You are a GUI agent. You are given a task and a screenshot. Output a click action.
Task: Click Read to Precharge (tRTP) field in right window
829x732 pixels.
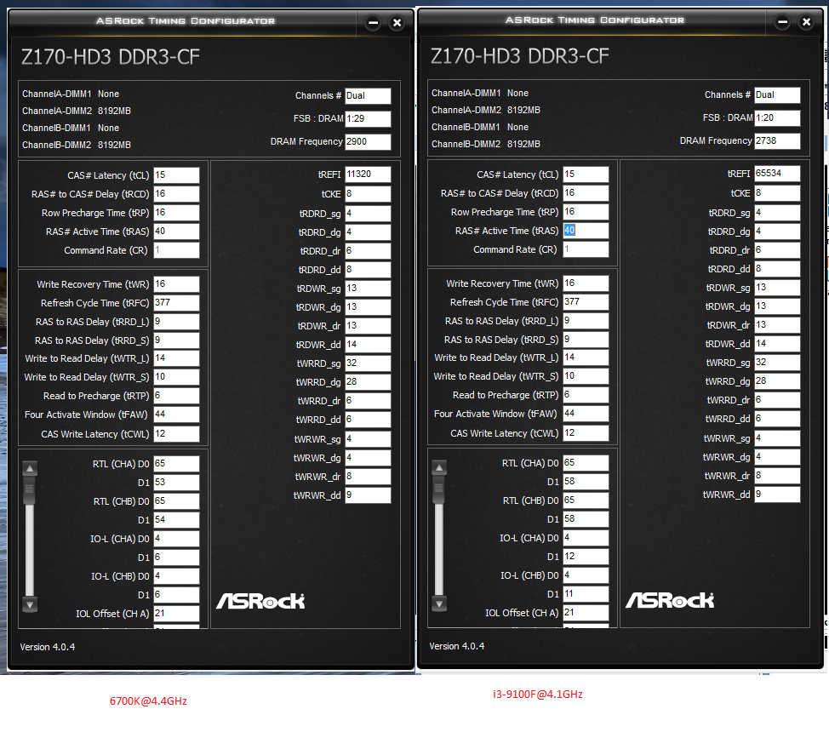coord(586,395)
